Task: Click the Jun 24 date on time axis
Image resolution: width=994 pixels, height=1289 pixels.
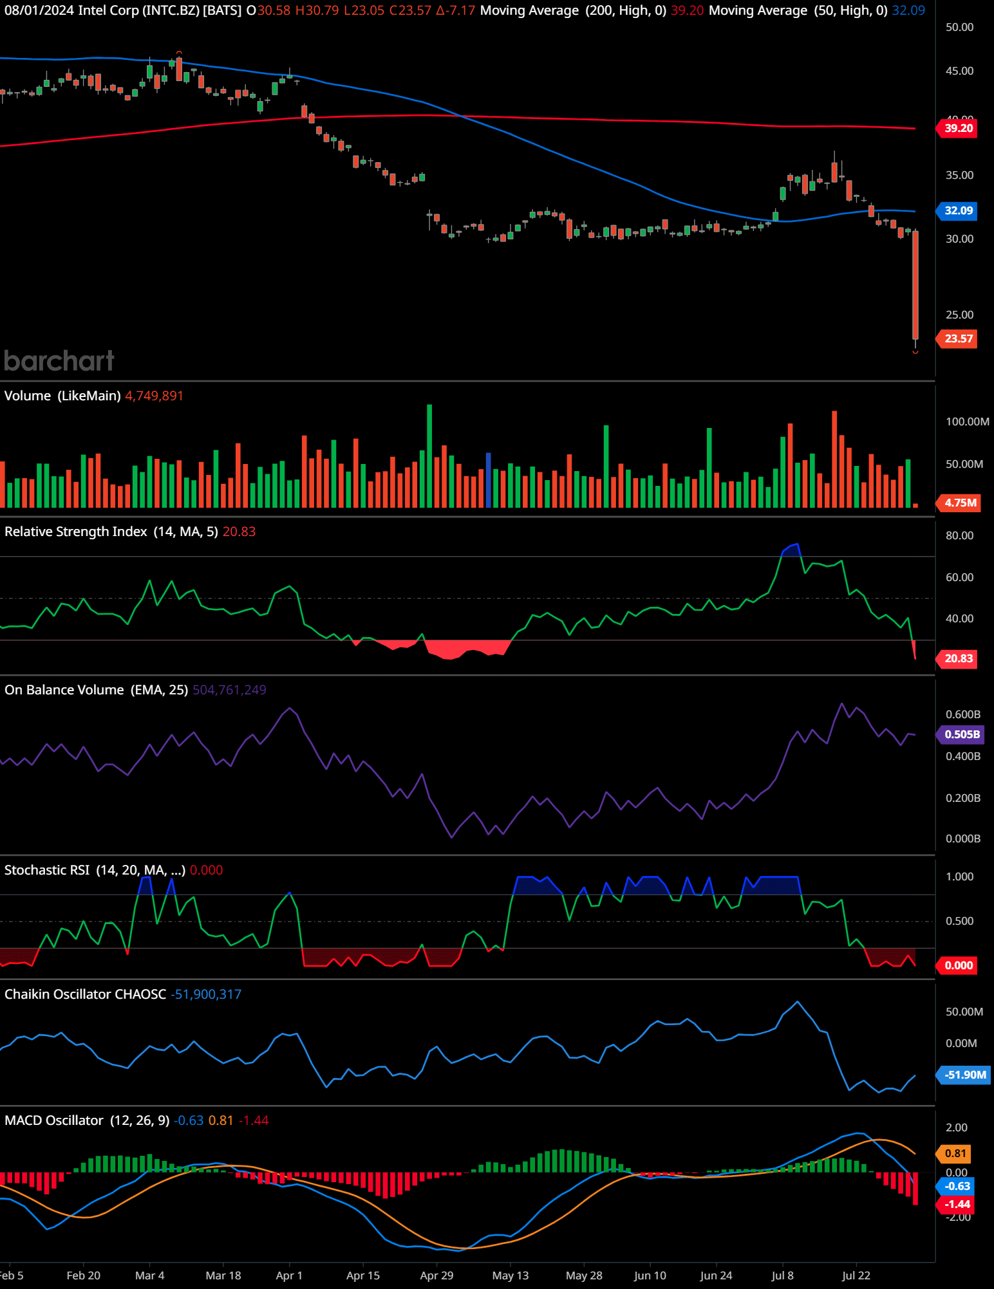Action: 717,1275
